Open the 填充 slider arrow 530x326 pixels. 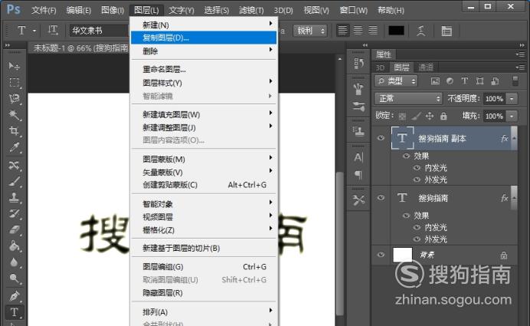point(512,116)
